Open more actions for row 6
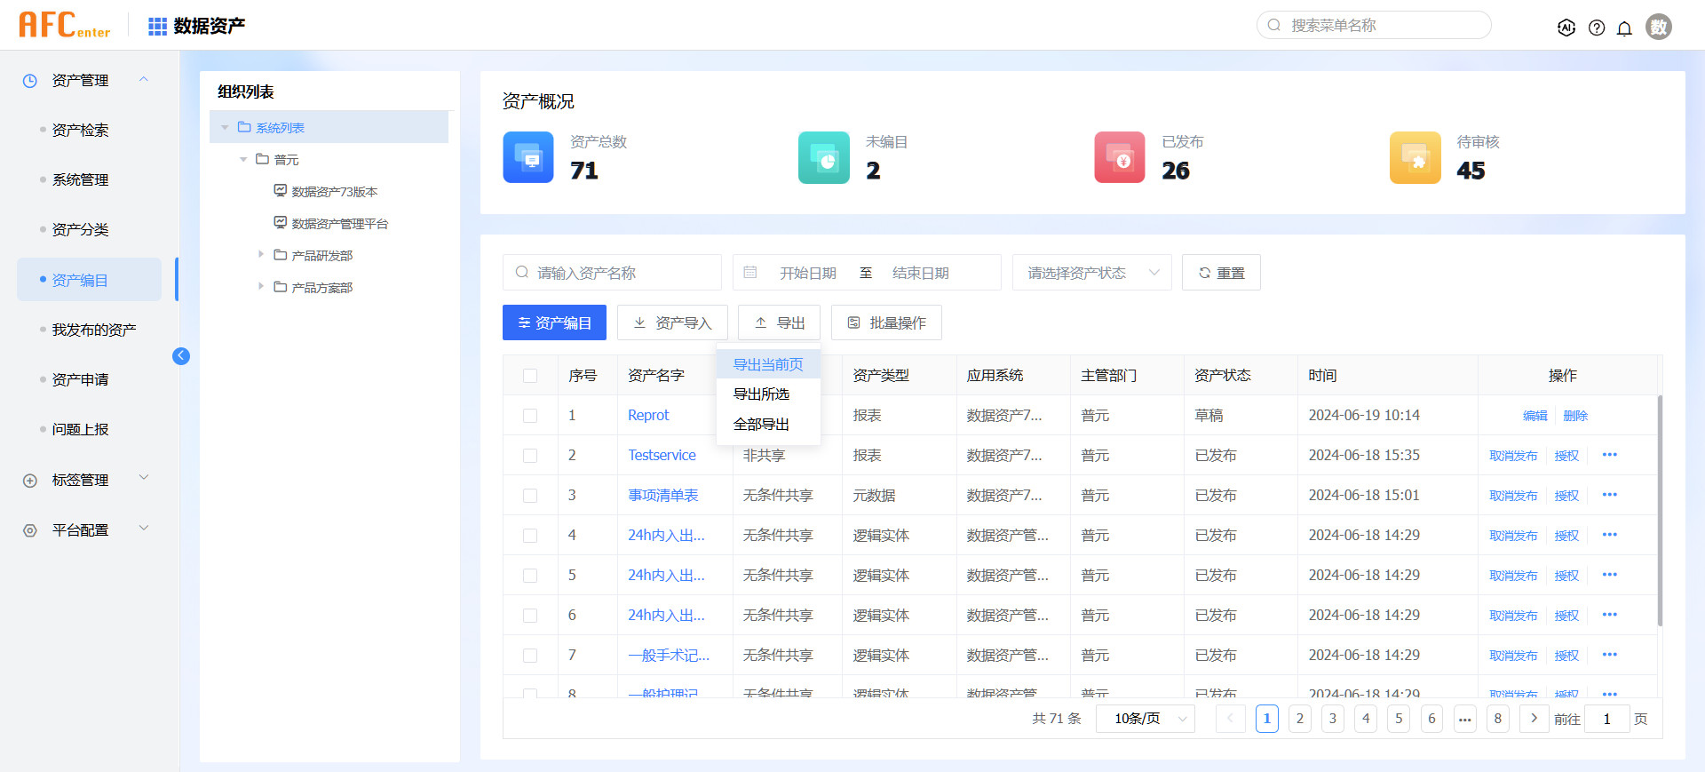This screenshot has height=772, width=1705. pyautogui.click(x=1610, y=615)
